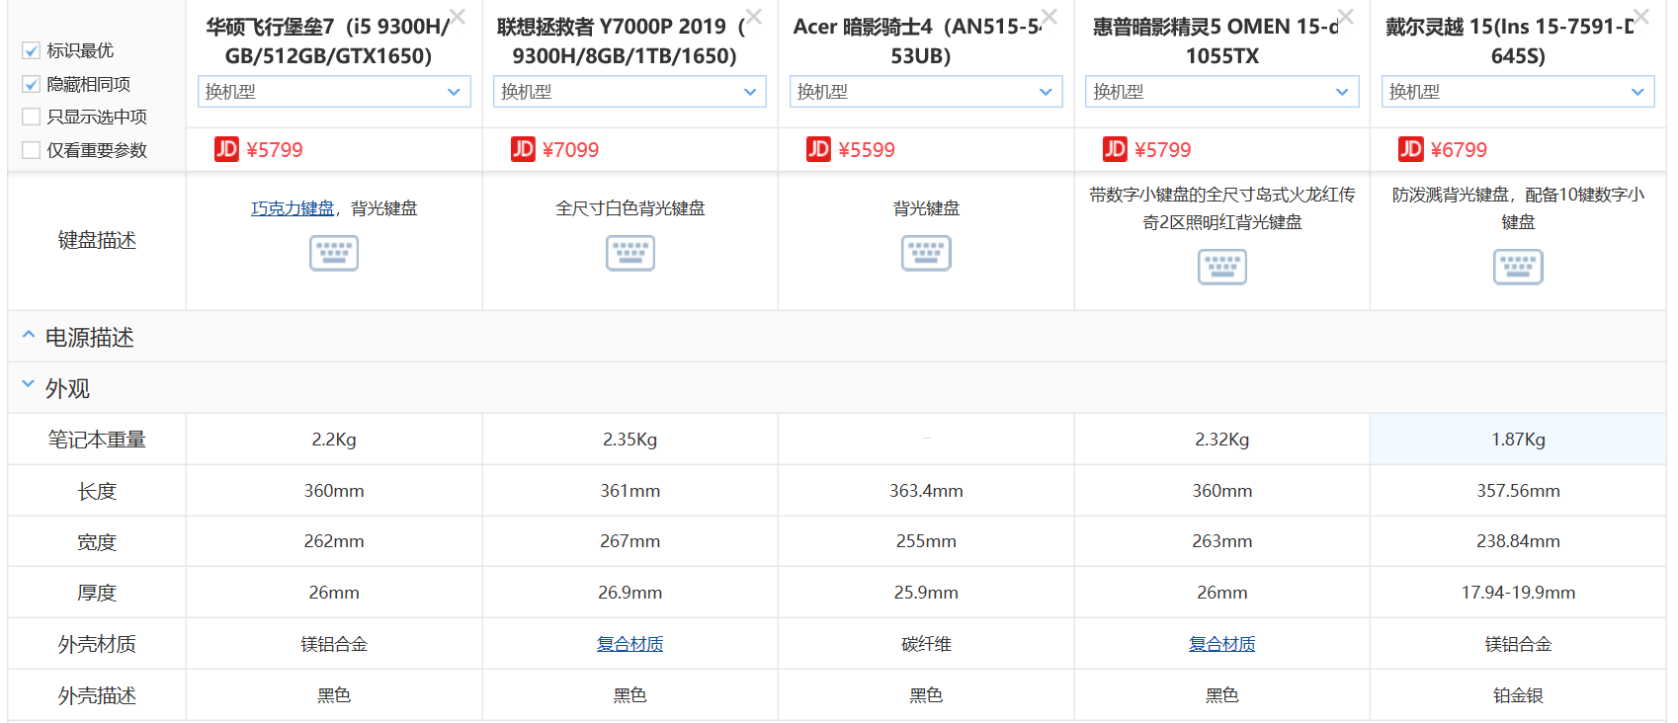Remove Acer 暗影骑士4 from comparison
Screen dimensions: 1678x723
(x=1049, y=17)
